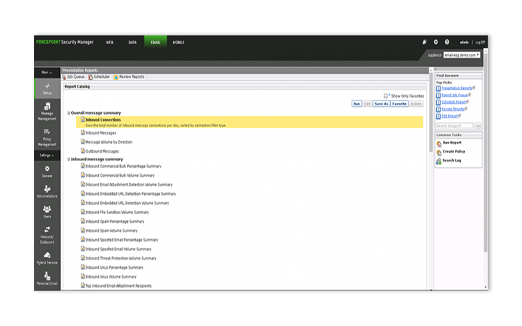Select Inbound Threat Protection Volume Summary
This screenshot has height=326, width=522.
point(121,258)
